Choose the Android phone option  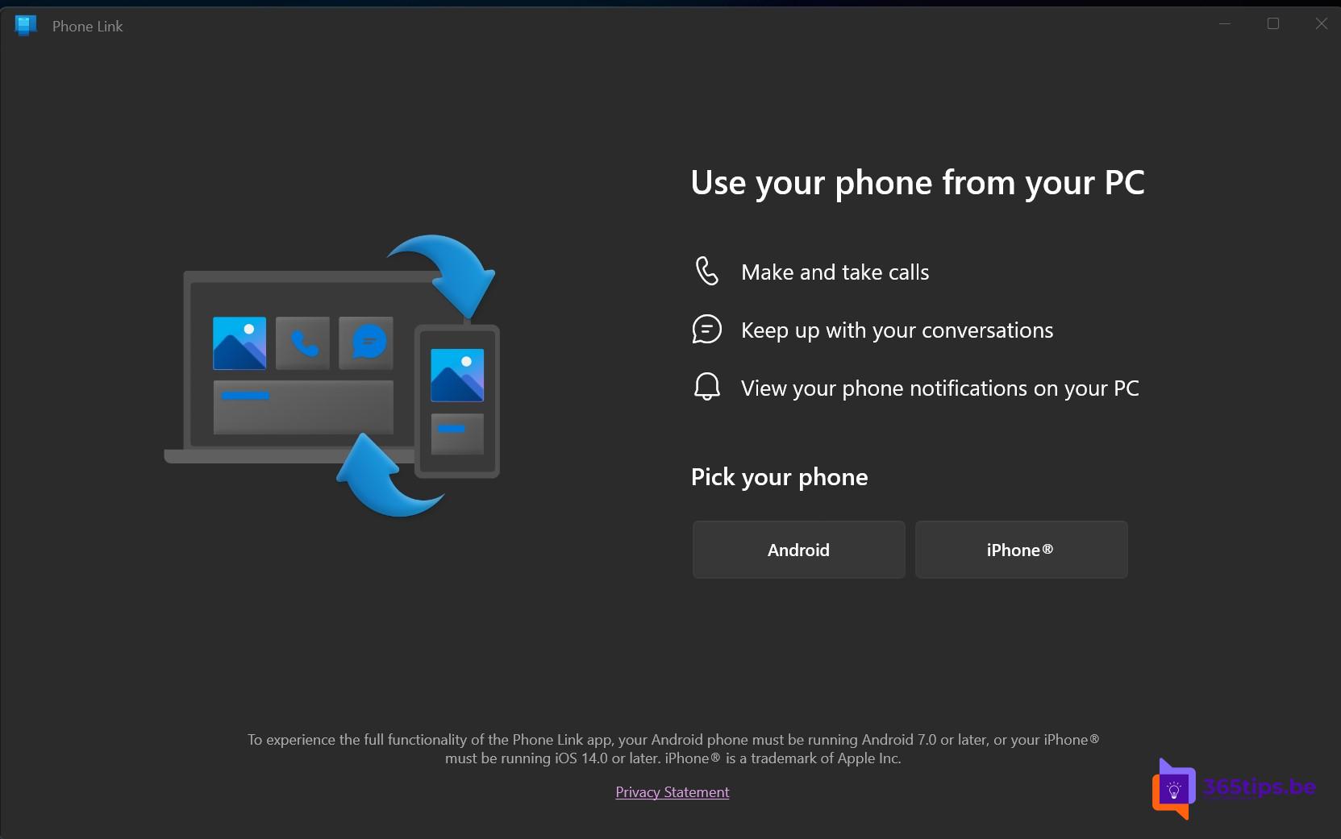pos(798,550)
